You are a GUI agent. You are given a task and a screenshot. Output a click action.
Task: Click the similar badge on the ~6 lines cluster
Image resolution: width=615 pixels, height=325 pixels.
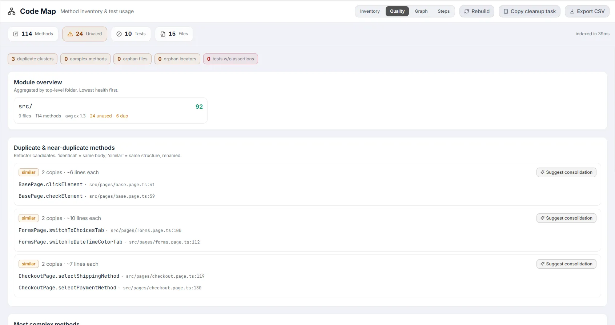tap(29, 172)
